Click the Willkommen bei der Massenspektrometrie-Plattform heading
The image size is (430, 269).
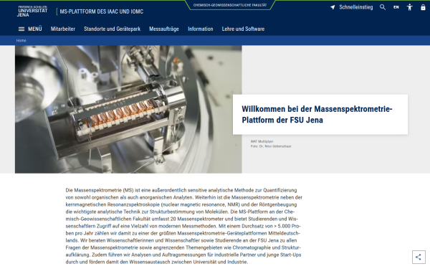point(317,115)
